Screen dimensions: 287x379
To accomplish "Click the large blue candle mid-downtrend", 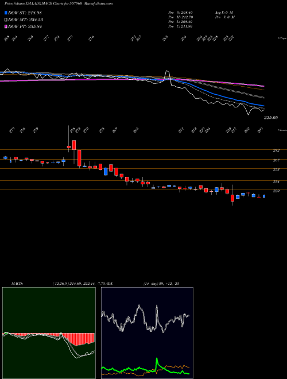I will (106, 171).
